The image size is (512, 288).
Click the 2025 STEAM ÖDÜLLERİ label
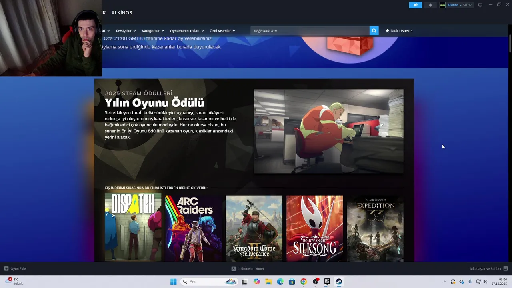pos(138,93)
